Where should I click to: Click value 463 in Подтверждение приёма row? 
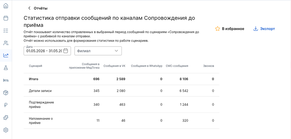point(122,105)
